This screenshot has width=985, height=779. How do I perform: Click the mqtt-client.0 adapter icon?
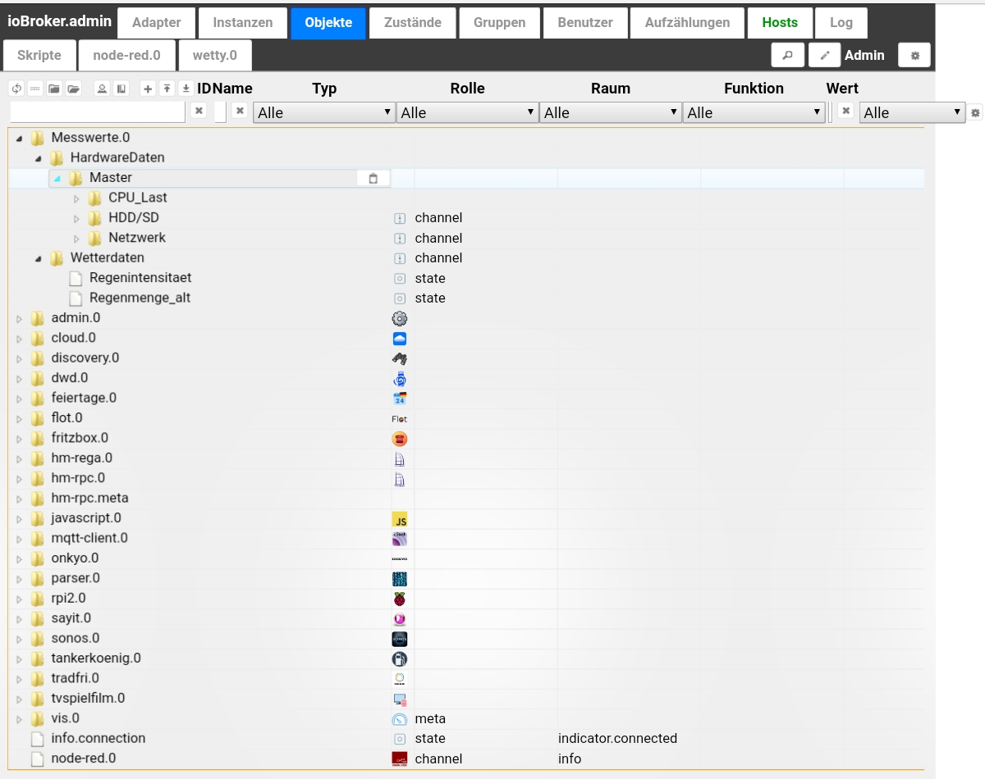(x=400, y=539)
